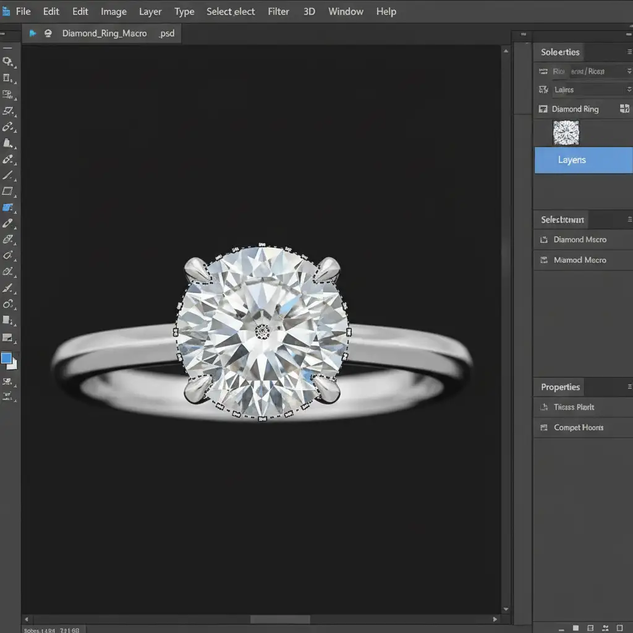The height and width of the screenshot is (633, 633).
Task: Select the rectangle shape tool
Action: (7, 192)
